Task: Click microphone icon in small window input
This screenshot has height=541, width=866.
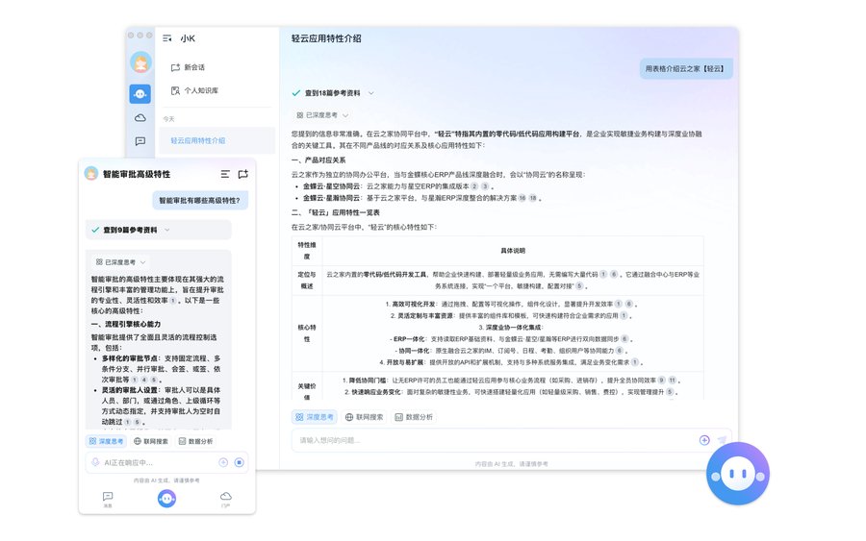Action: [95, 462]
